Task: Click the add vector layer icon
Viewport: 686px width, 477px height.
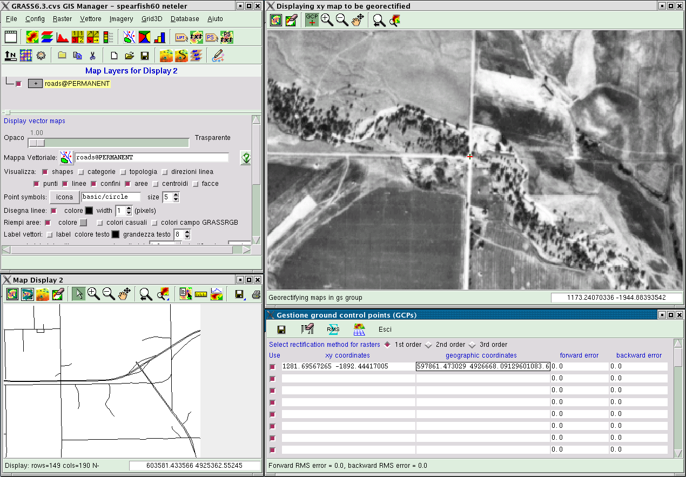Action: point(129,37)
